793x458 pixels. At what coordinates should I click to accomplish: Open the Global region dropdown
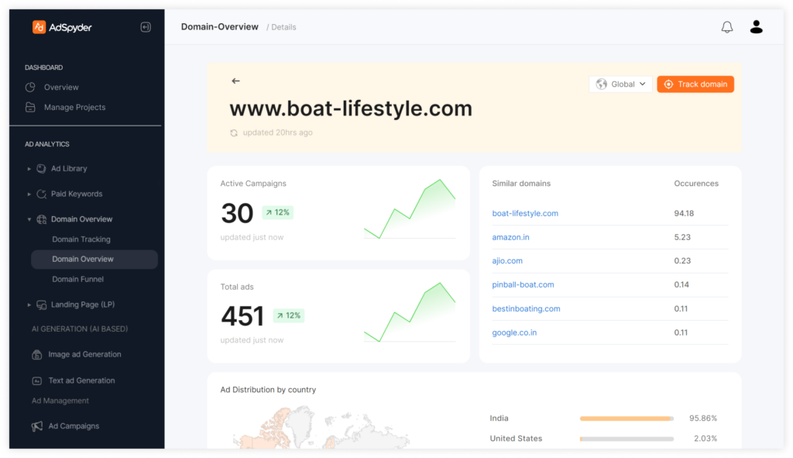620,84
